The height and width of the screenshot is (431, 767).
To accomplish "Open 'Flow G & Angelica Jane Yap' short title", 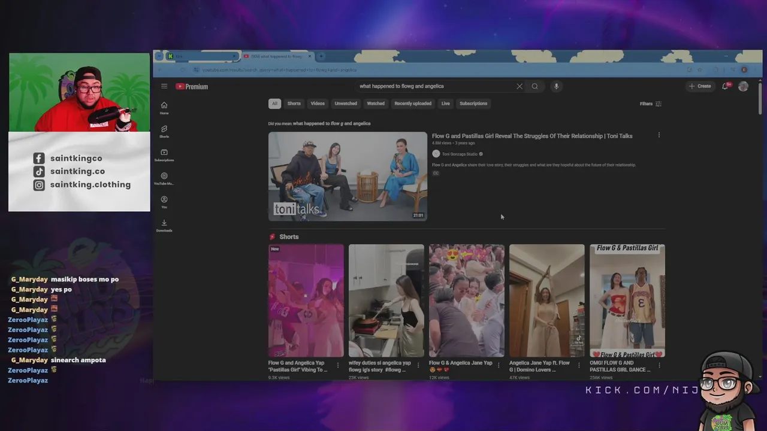I will [461, 366].
